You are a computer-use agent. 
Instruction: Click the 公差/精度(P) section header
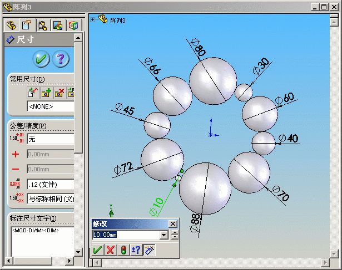[28, 126]
